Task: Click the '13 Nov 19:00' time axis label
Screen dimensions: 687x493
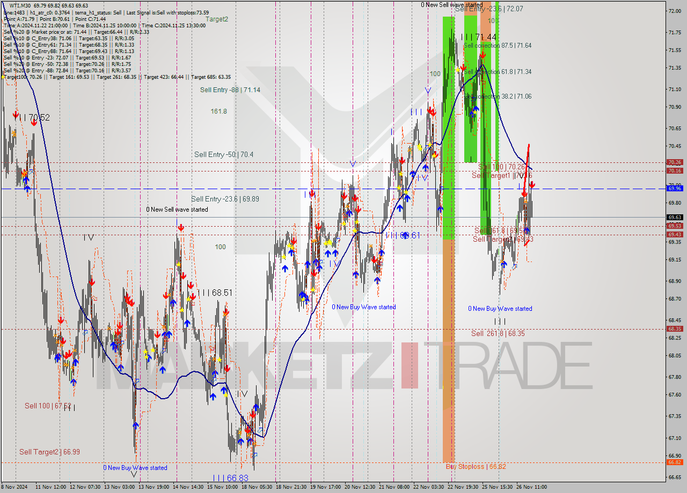Action: (152, 487)
